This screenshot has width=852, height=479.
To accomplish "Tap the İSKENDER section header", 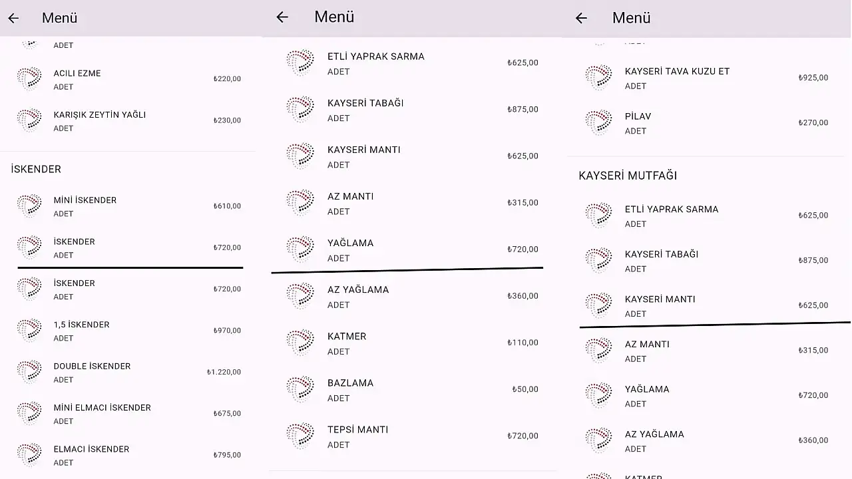I will coord(36,169).
